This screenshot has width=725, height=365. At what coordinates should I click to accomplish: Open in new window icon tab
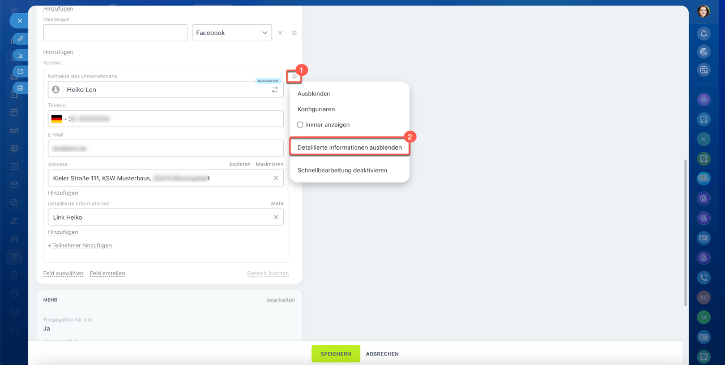pyautogui.click(x=20, y=71)
